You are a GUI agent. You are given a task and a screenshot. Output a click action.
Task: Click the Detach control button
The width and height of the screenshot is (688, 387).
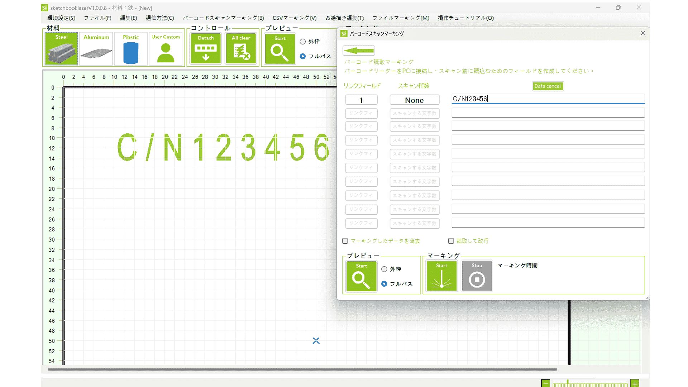(206, 48)
